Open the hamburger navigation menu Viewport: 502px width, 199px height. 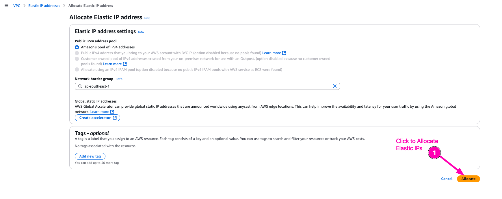pyautogui.click(x=6, y=5)
